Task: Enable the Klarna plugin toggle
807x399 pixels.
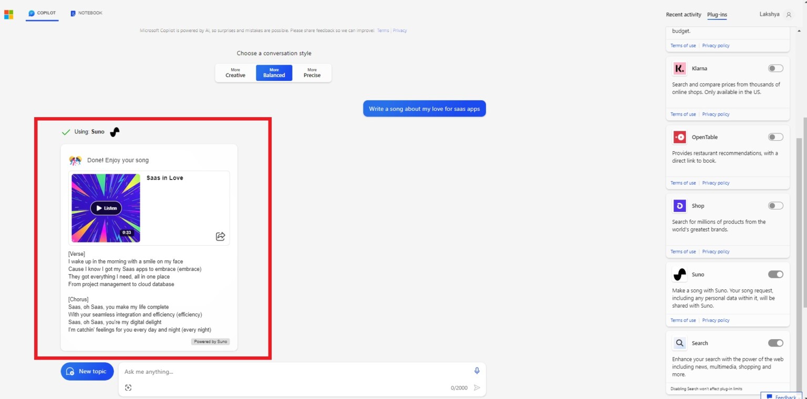Action: click(x=775, y=68)
